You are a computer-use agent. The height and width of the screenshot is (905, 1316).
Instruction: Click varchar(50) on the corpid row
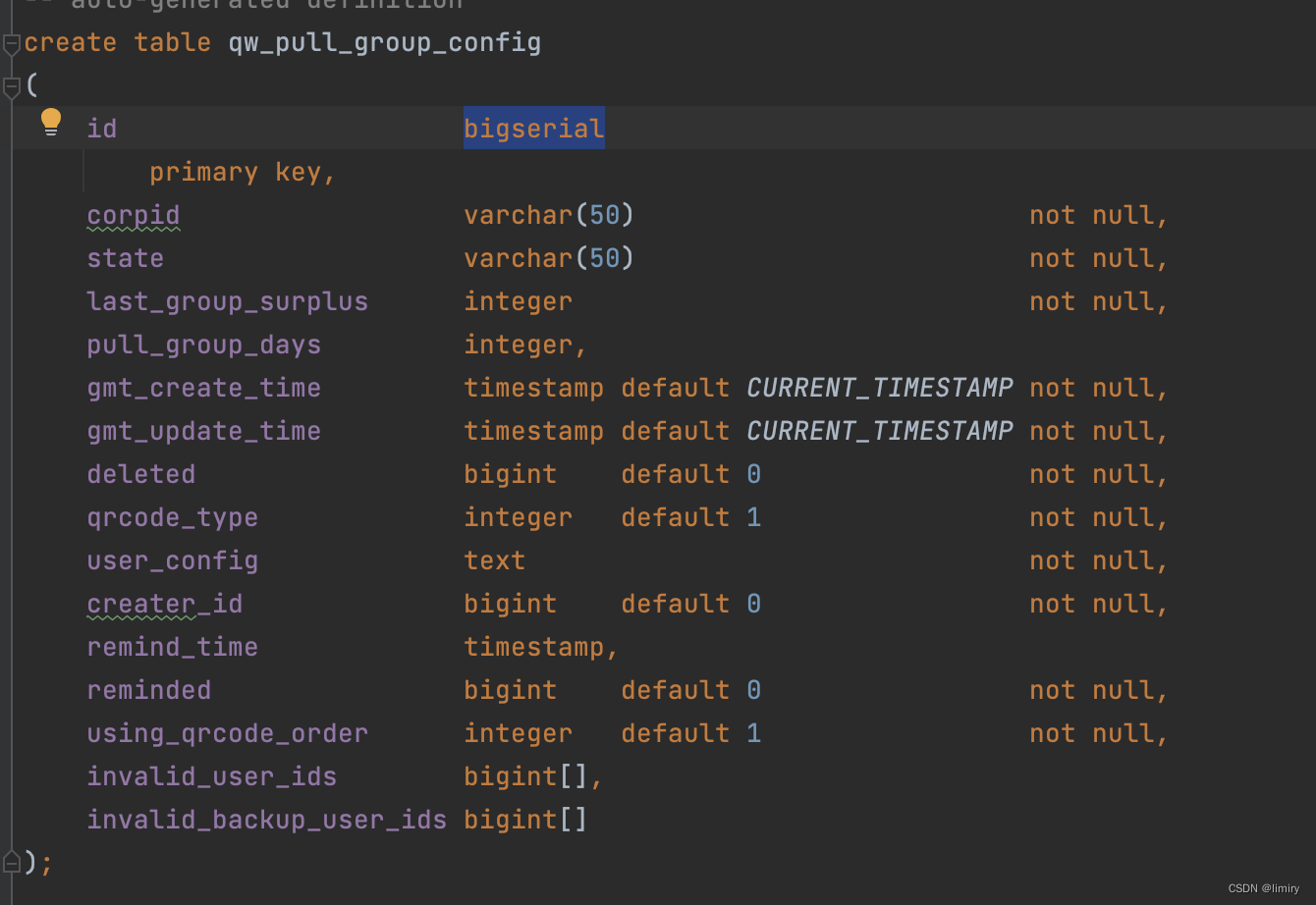(x=549, y=215)
